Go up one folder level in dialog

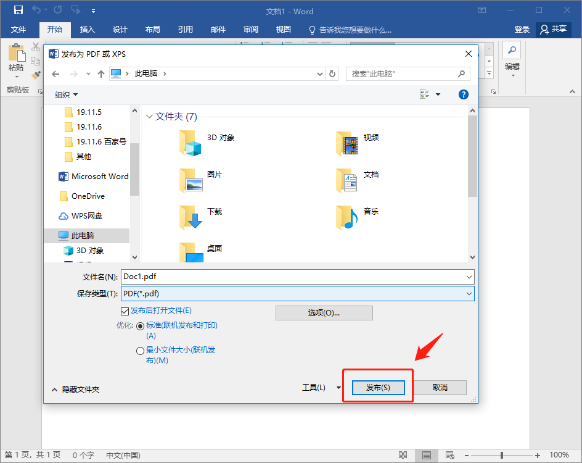pyautogui.click(x=101, y=74)
